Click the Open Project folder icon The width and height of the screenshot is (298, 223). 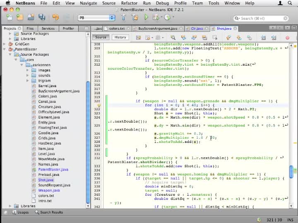[x=30, y=17]
